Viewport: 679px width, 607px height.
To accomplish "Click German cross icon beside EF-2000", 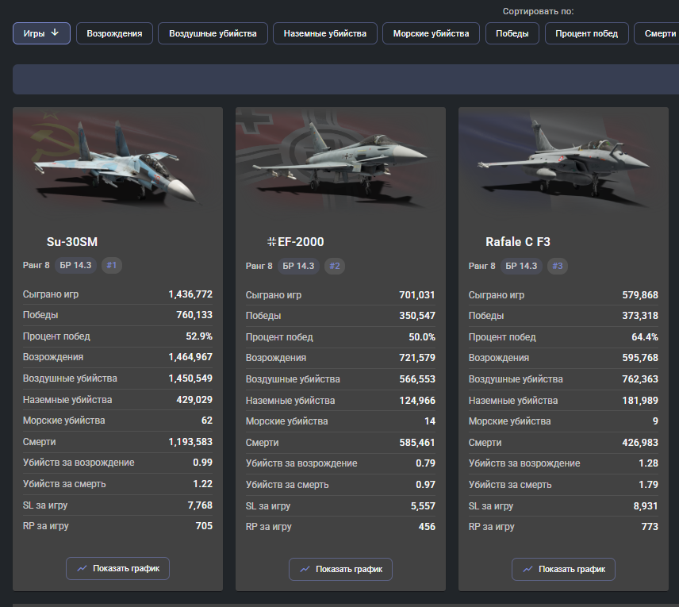I will click(271, 242).
